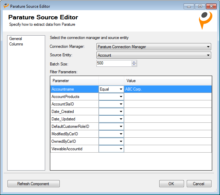
Task: Select the ViewableAccountid parameter cell
Action: 74,149
